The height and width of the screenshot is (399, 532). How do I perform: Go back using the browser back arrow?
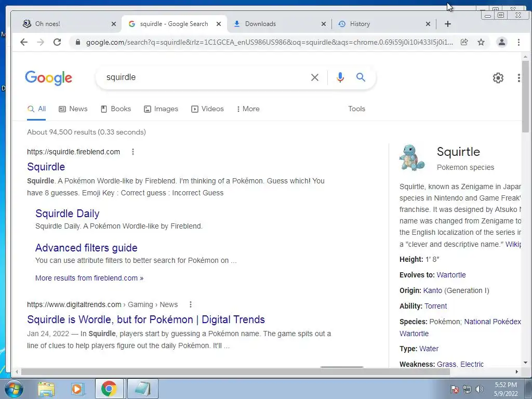pyautogui.click(x=24, y=42)
